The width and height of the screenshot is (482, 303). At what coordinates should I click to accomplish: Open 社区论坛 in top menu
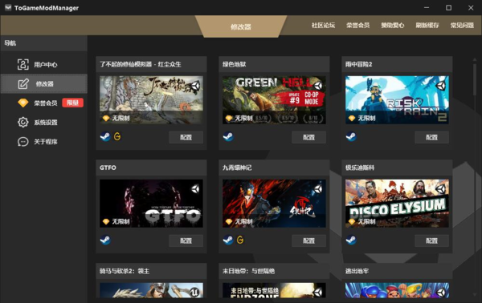click(323, 26)
